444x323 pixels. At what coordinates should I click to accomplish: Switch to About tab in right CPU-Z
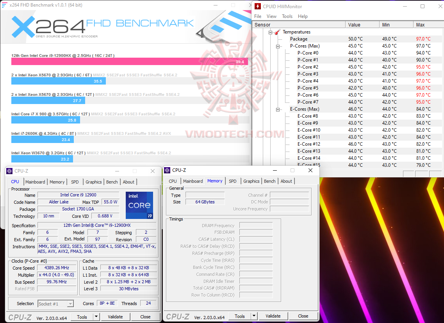tap(286, 181)
